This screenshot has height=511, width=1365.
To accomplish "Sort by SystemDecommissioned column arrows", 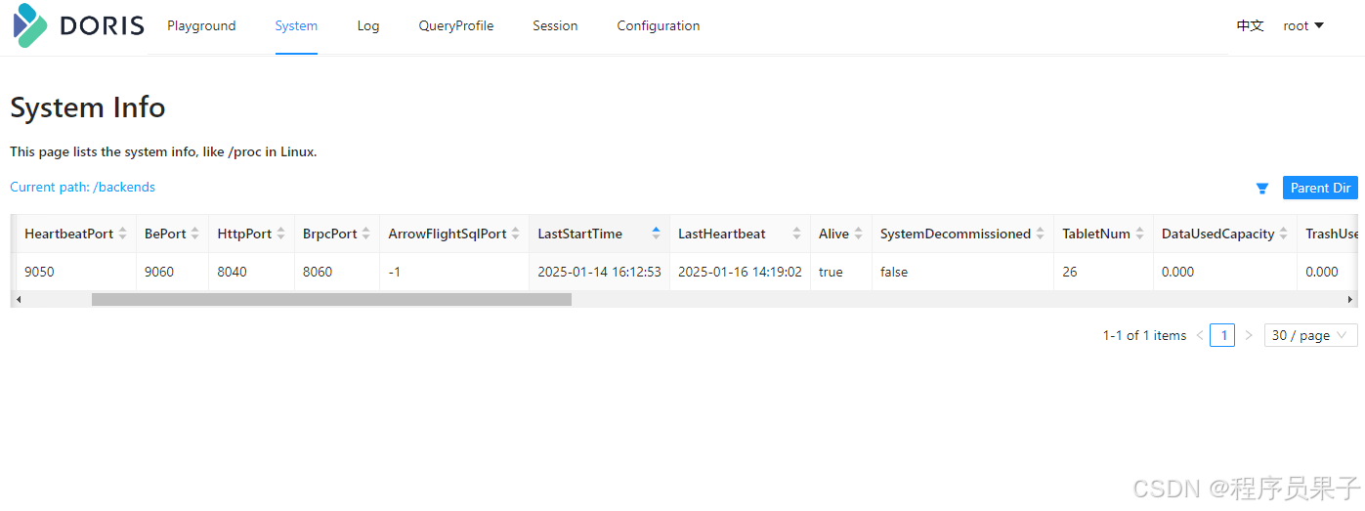I will [x=1040, y=234].
